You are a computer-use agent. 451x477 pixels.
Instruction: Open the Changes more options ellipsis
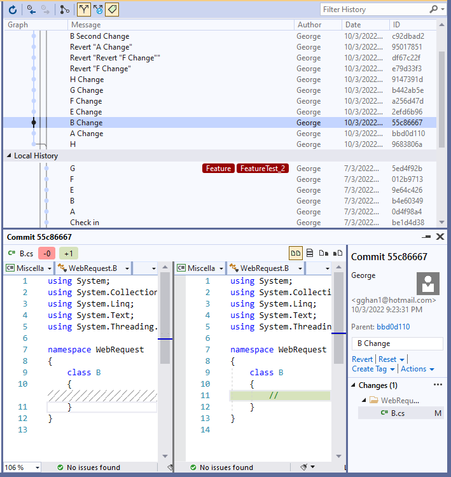point(438,385)
